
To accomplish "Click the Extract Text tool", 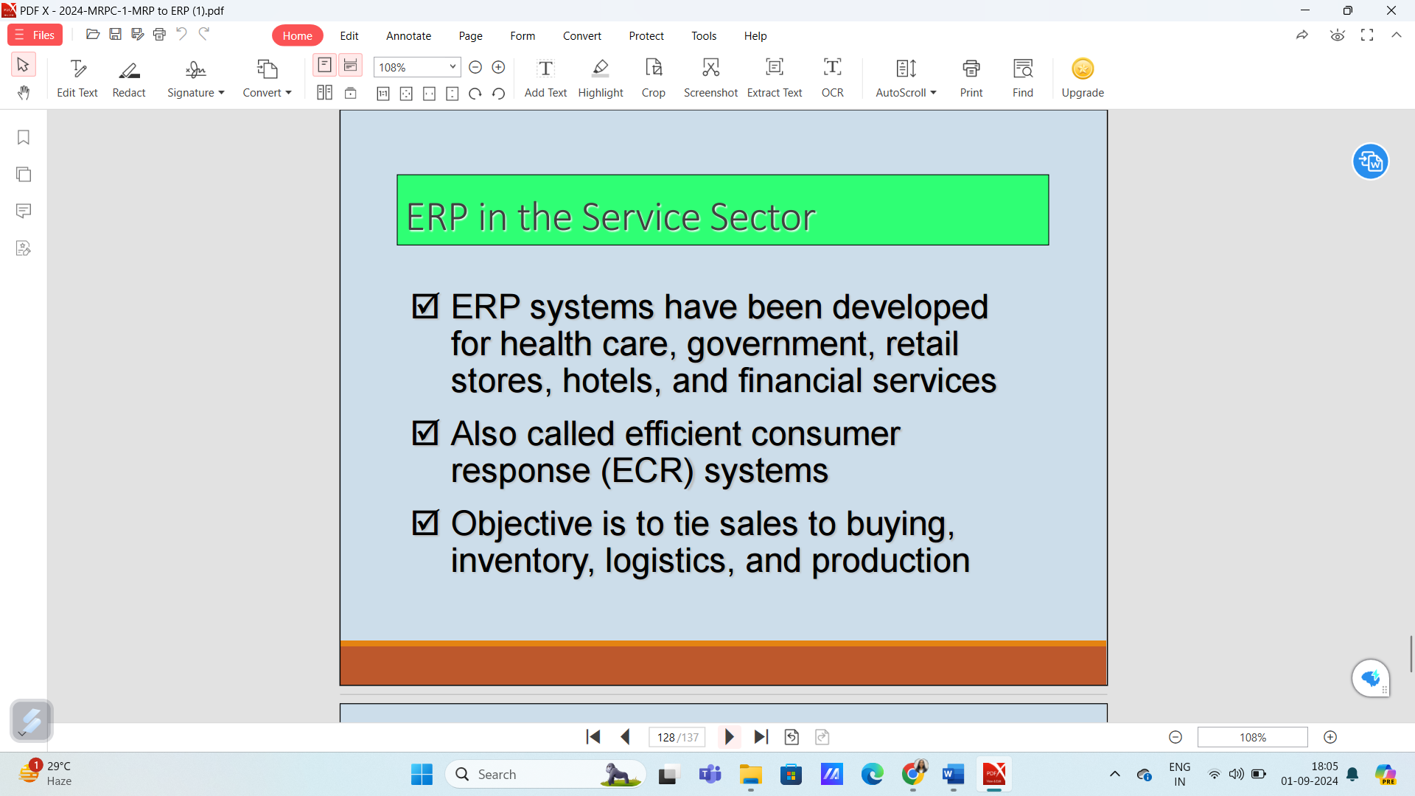I will (x=775, y=78).
